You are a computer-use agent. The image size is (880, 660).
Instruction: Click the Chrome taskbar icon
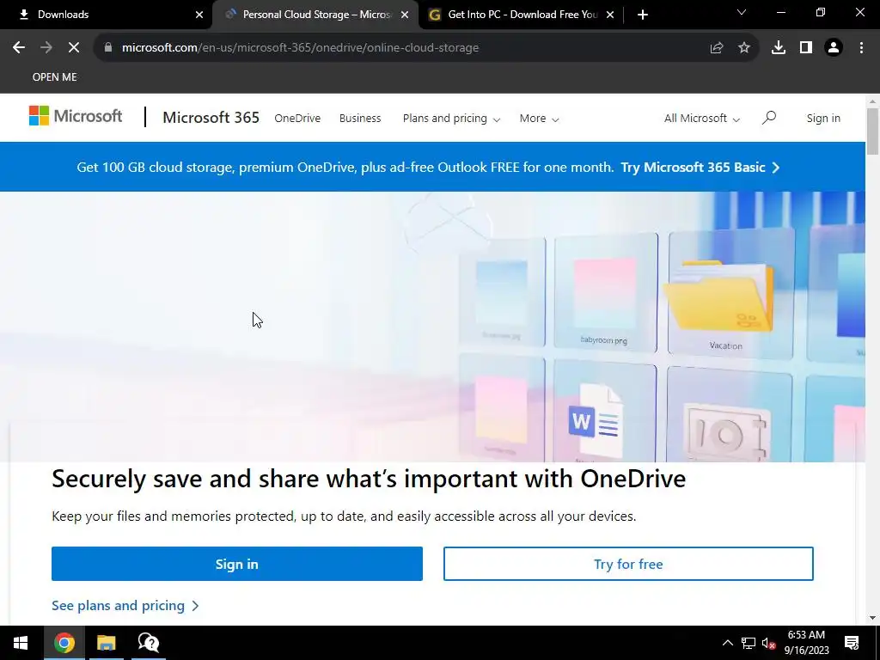pyautogui.click(x=64, y=643)
